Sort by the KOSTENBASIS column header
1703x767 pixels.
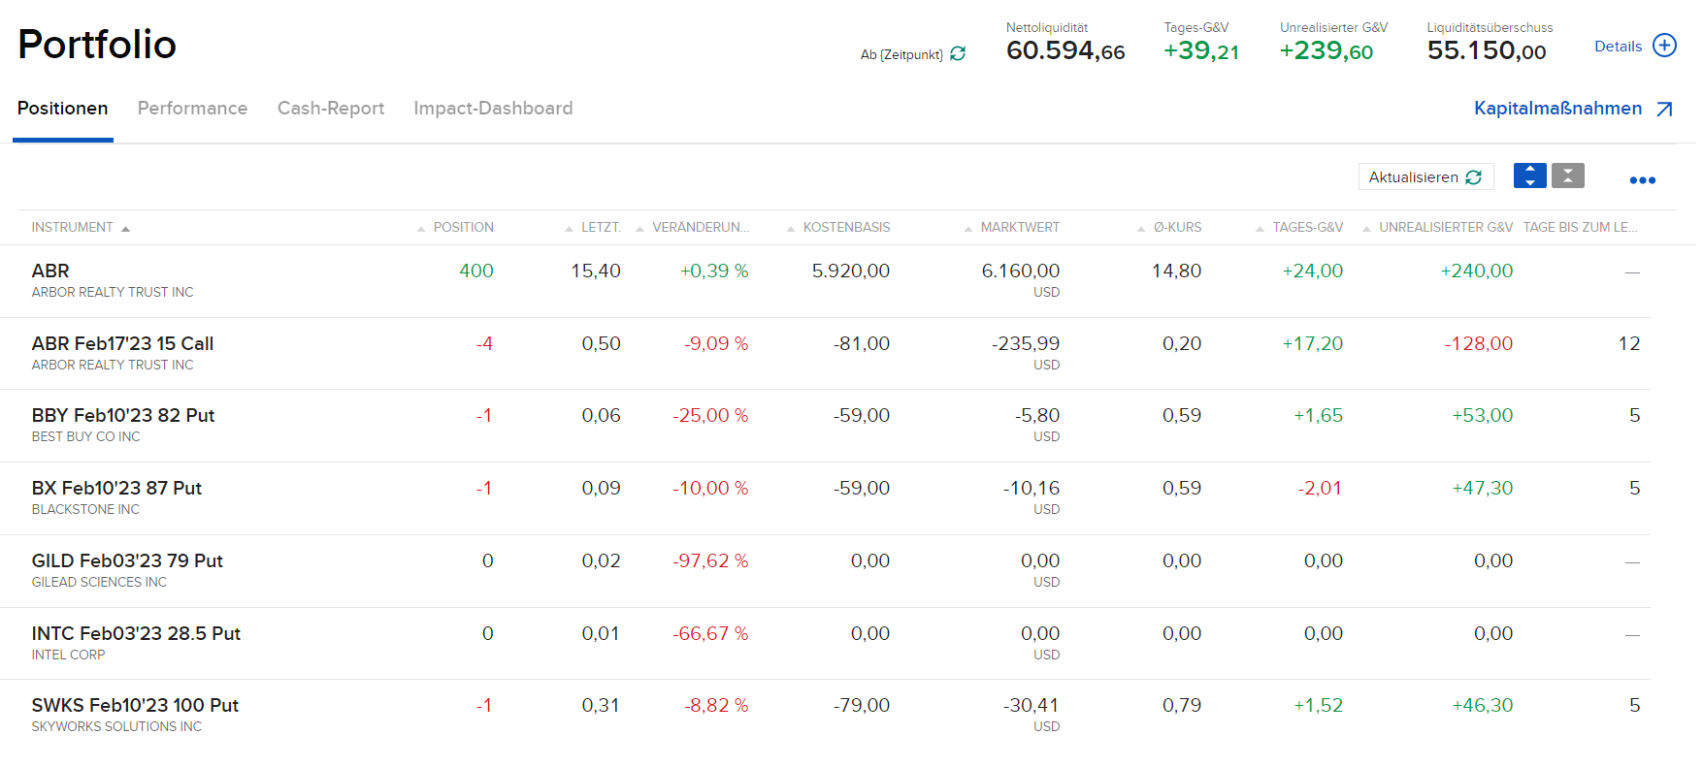[x=846, y=228]
